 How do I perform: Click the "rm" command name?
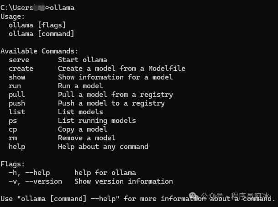[13, 138]
